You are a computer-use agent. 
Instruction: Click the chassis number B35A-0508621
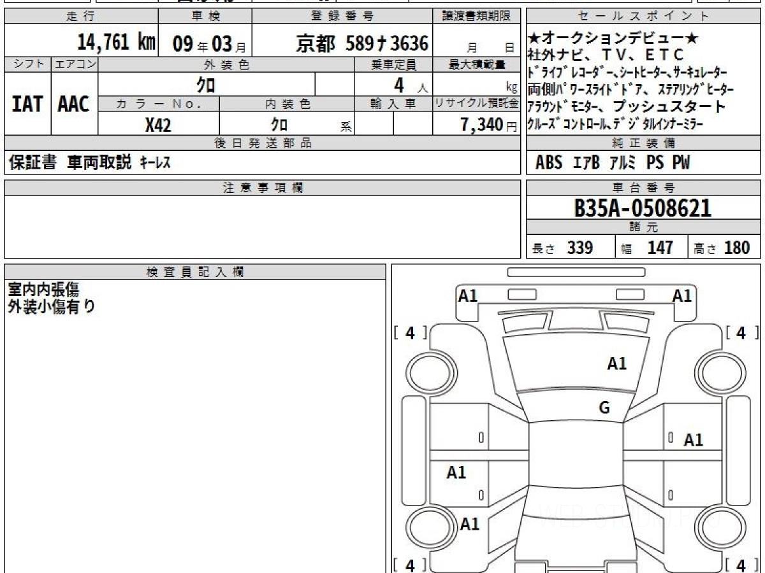coord(643,208)
